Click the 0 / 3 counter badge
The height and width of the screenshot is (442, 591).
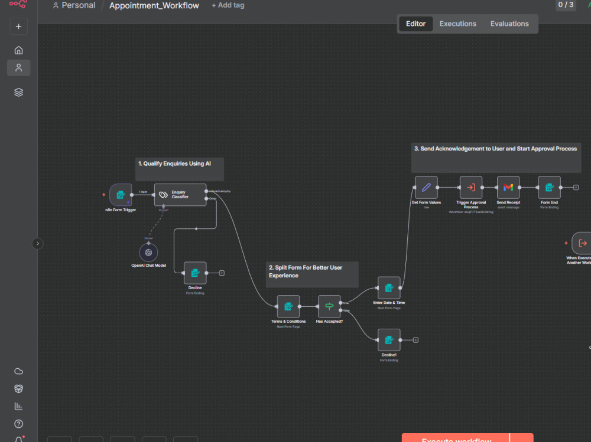[x=566, y=5]
